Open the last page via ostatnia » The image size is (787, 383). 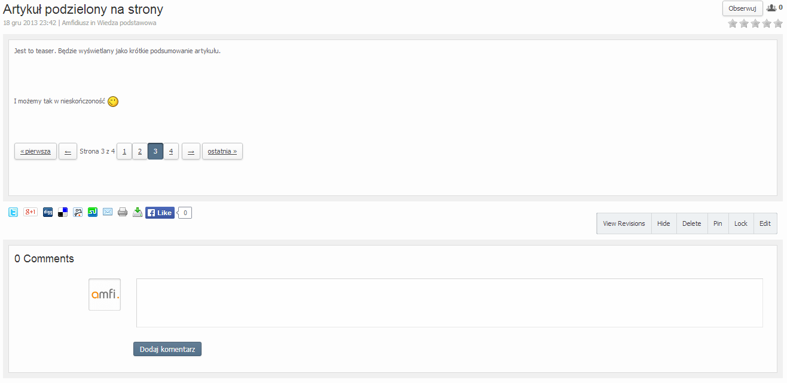pyautogui.click(x=222, y=152)
